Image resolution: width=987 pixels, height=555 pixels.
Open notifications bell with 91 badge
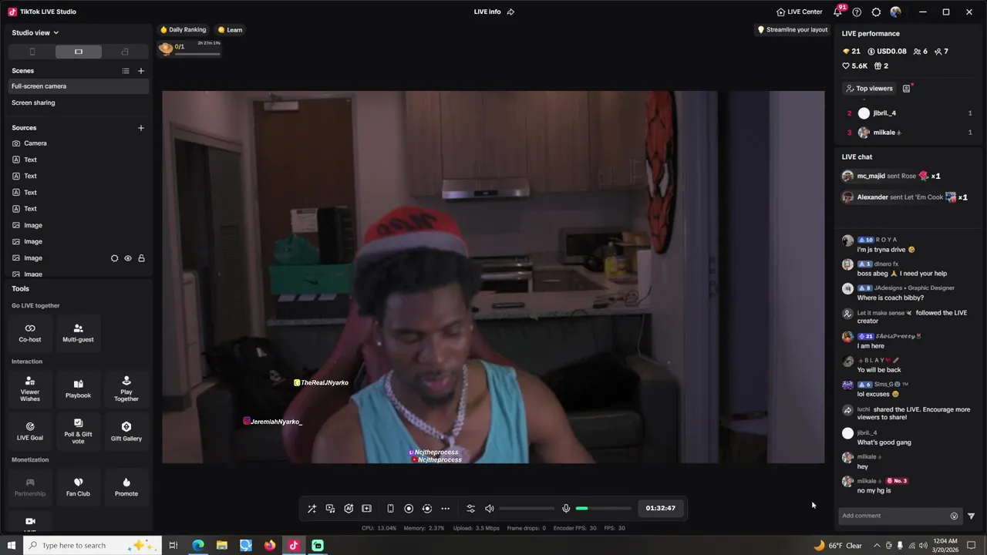click(838, 12)
